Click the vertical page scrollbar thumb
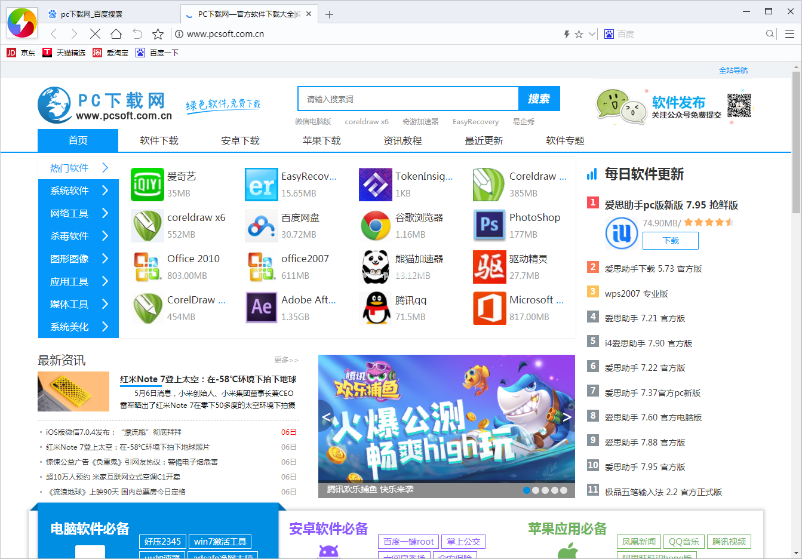The width and height of the screenshot is (802, 559). [x=796, y=142]
